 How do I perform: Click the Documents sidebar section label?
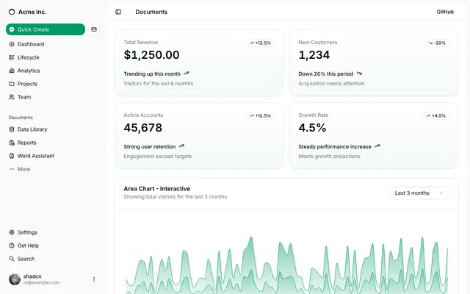(21, 118)
